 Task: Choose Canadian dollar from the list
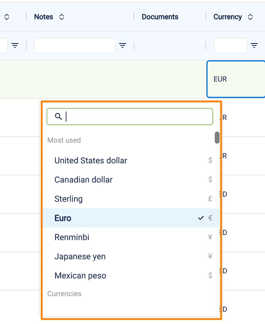pyautogui.click(x=83, y=180)
